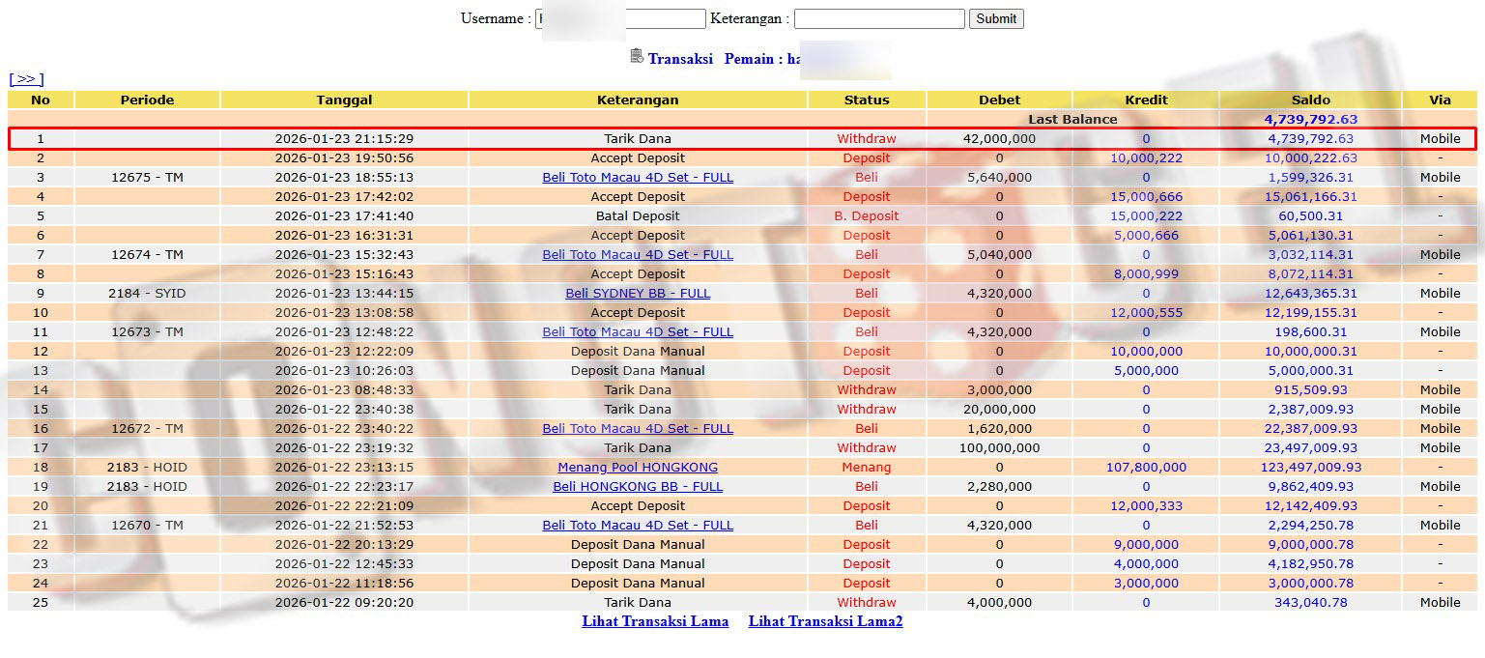Select the highlighted Tarik Dana row 1
Screen dimensions: 1485x658
(x=638, y=138)
